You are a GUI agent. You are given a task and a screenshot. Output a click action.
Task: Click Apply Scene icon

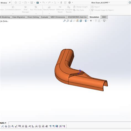[99, 21]
